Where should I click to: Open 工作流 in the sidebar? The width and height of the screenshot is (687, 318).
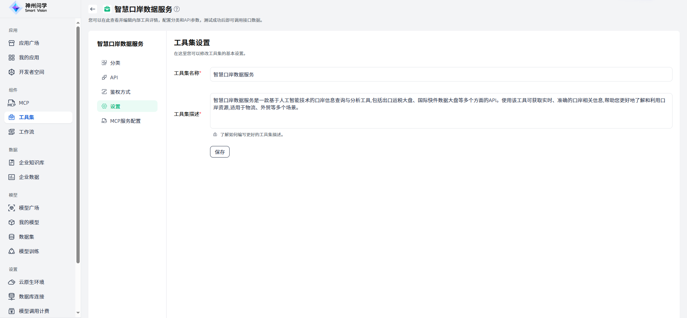(x=26, y=132)
